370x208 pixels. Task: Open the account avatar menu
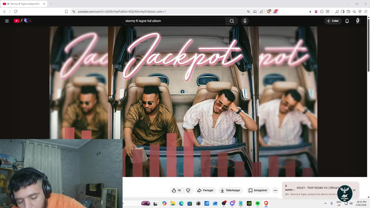click(x=358, y=21)
